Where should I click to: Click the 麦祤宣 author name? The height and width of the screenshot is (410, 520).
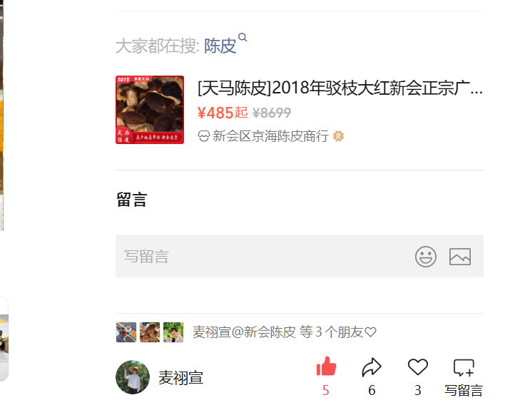180,378
